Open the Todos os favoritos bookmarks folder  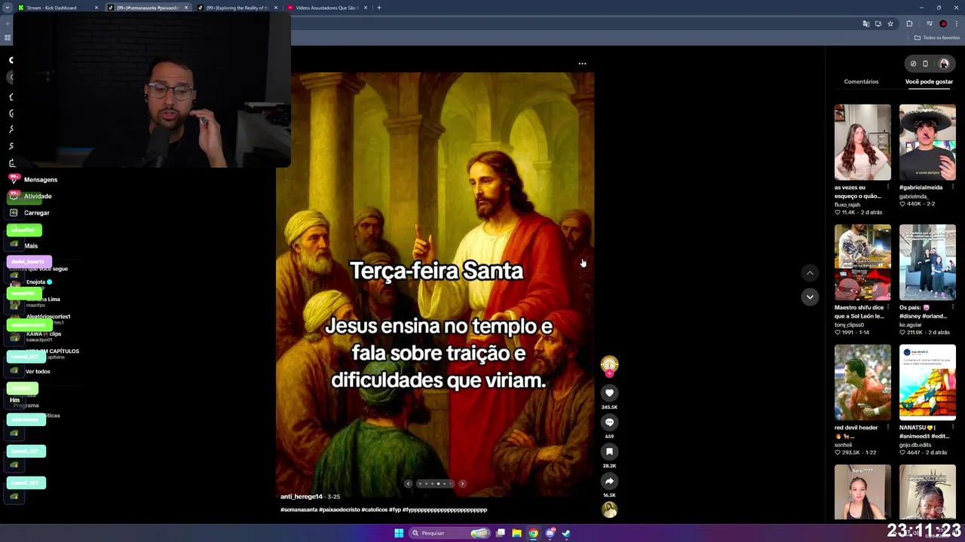pyautogui.click(x=937, y=38)
